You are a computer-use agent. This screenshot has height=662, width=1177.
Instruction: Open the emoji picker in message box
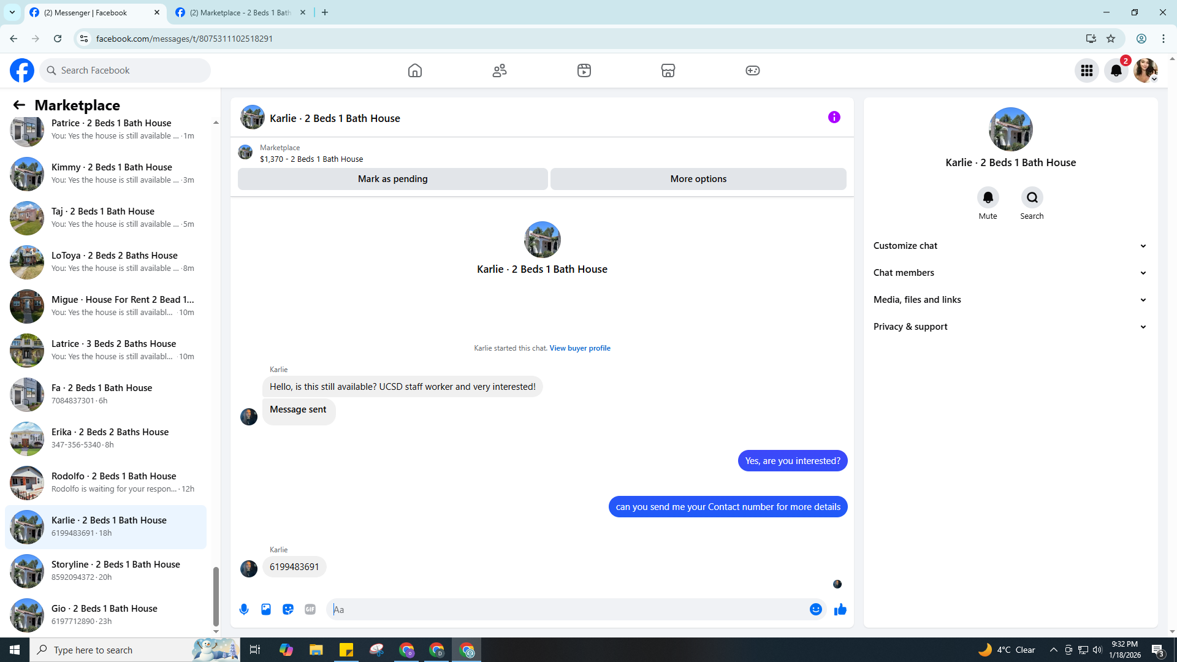pyautogui.click(x=815, y=609)
